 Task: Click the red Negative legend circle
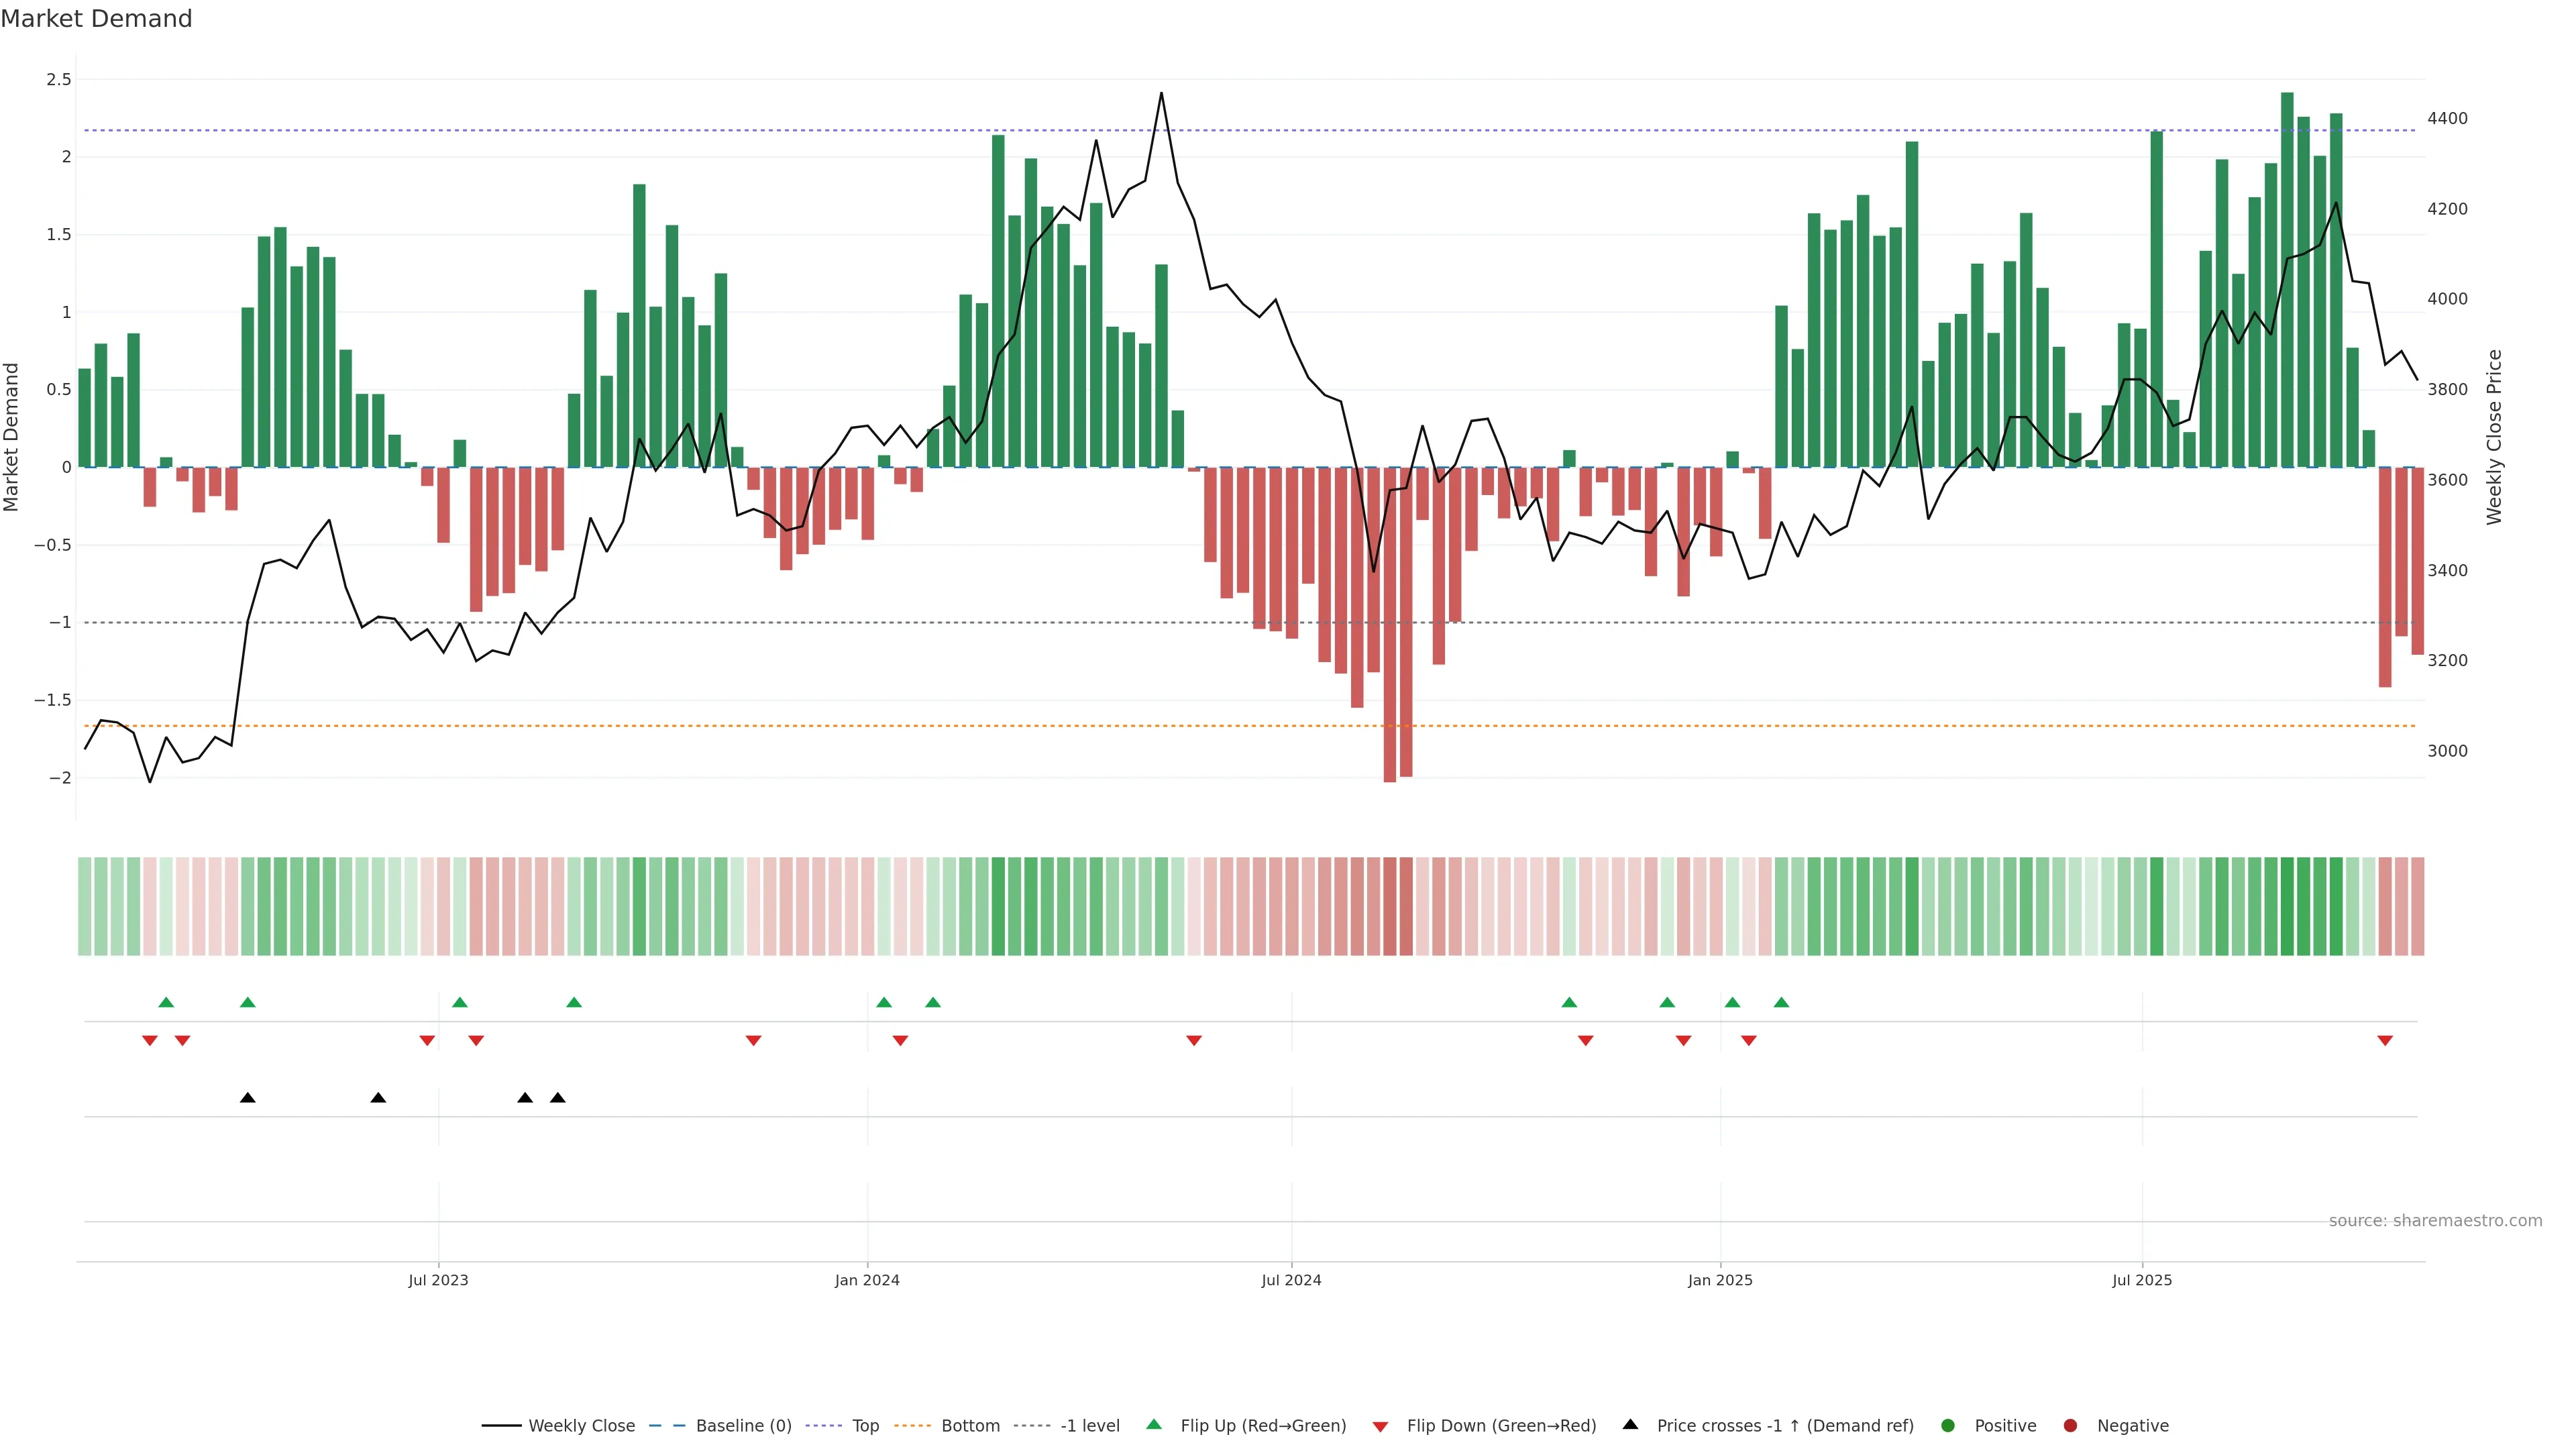2070,1426
